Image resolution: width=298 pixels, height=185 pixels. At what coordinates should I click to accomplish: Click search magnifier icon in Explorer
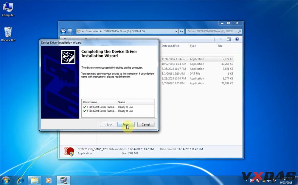[239, 31]
